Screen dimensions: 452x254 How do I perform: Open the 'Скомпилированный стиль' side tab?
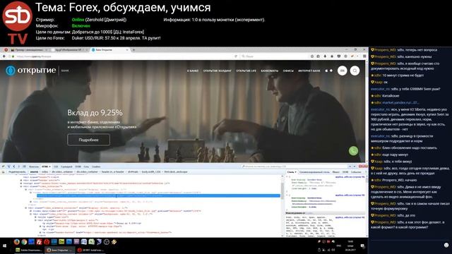coord(314,172)
